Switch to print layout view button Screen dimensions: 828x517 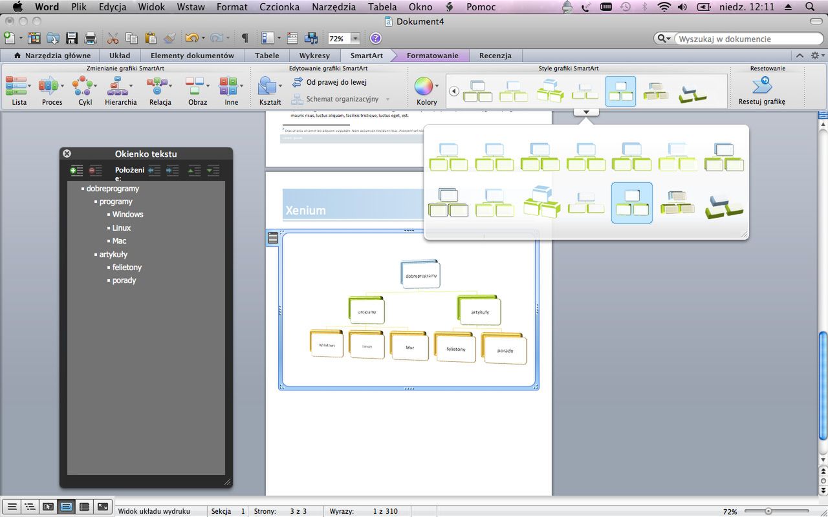click(x=66, y=507)
